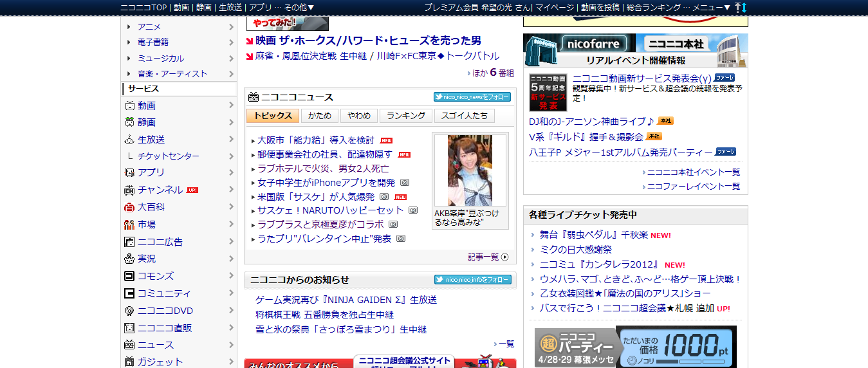
Task: Click the 静画 icon in sidebar
Action: (x=129, y=122)
